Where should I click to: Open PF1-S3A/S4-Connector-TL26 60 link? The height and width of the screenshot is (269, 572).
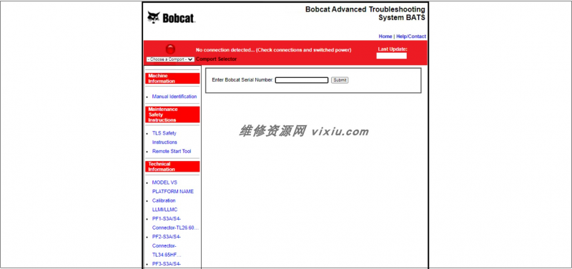[x=175, y=223]
